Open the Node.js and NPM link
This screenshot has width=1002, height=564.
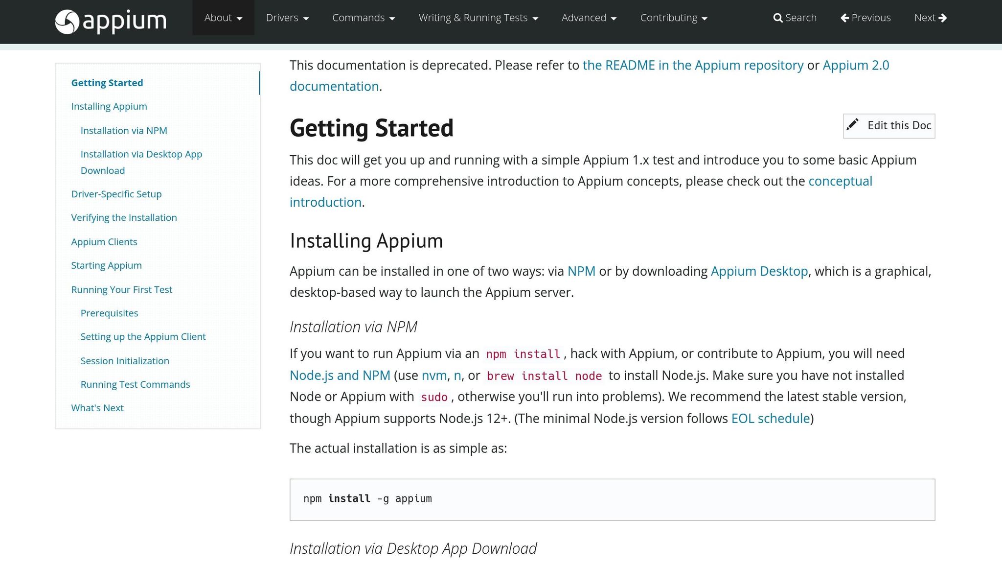[x=340, y=375]
